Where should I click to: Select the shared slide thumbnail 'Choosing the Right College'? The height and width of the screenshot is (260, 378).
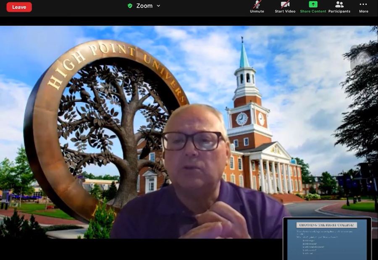pos(327,238)
